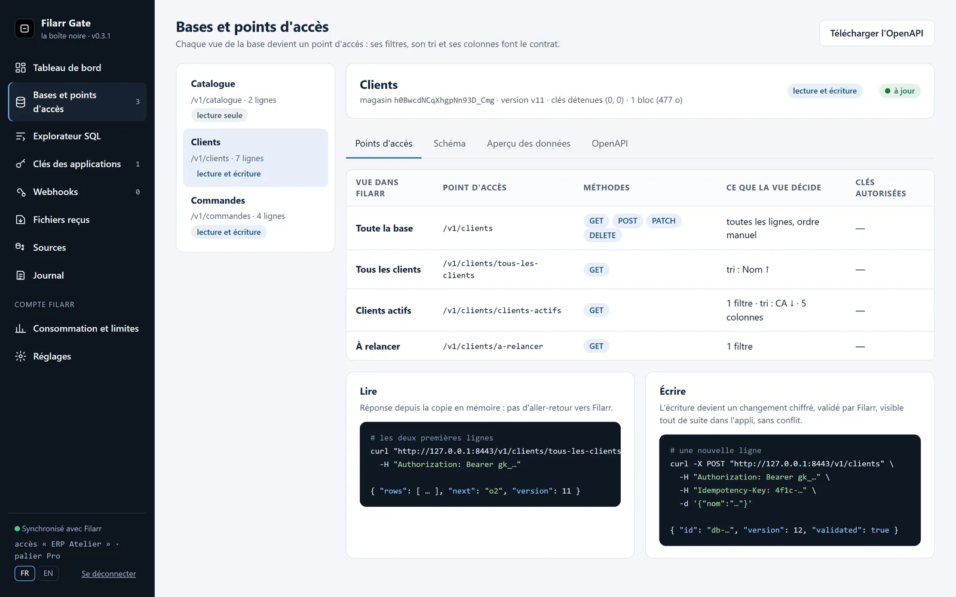Select the Catalogue base card
Screen dimensions: 956x597
256,100
